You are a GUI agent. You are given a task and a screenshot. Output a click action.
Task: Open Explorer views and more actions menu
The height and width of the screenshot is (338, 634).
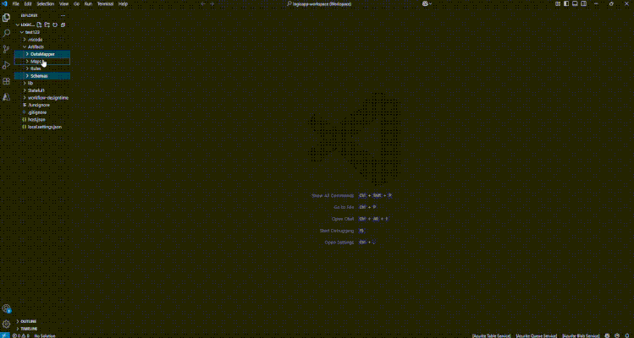[x=63, y=16]
